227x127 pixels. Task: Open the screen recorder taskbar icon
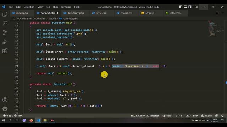point(52,120)
